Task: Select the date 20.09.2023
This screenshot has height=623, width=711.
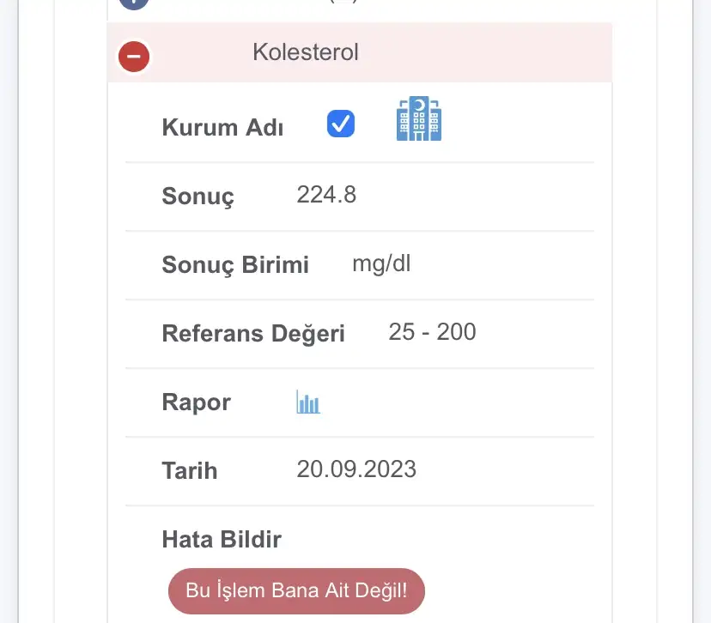Action: (356, 469)
